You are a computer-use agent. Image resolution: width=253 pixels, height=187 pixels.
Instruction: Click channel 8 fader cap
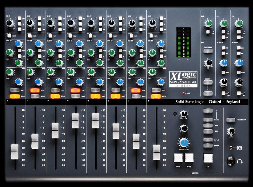[157, 152]
